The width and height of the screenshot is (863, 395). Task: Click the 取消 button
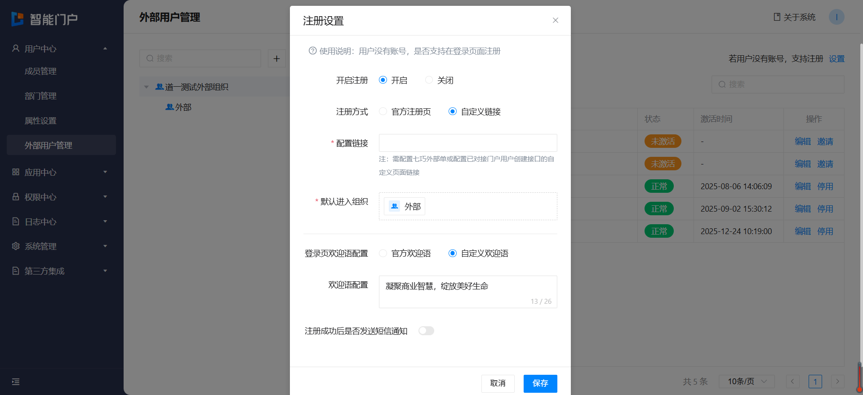click(x=498, y=383)
